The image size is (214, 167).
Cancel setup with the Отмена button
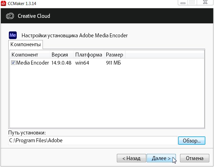click(195, 158)
